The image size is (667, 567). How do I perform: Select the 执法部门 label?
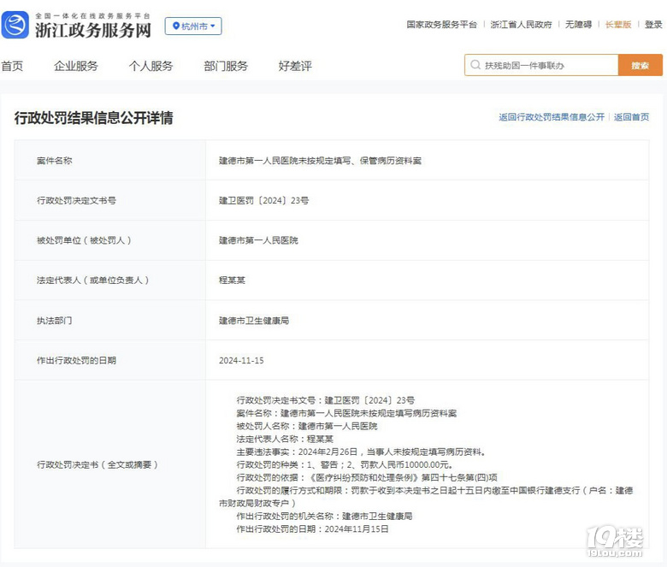[54, 321]
